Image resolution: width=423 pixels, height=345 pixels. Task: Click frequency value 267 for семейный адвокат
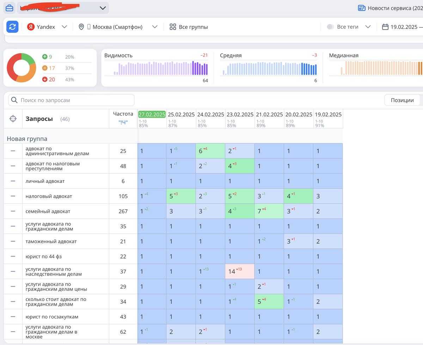[x=123, y=211]
